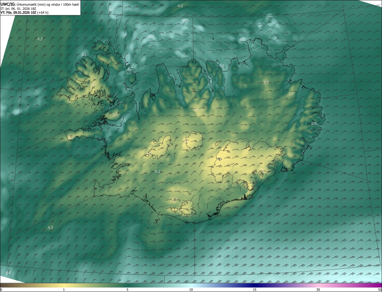Viewport: 382px width, 292px height.
Task: Click the 7.3 value beside the 2.6 label
Action: coord(123,120)
